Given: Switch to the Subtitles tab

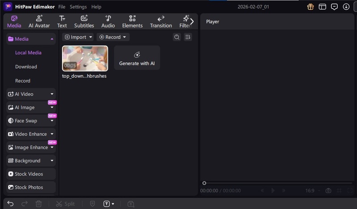Looking at the screenshot, I should 84,21.
